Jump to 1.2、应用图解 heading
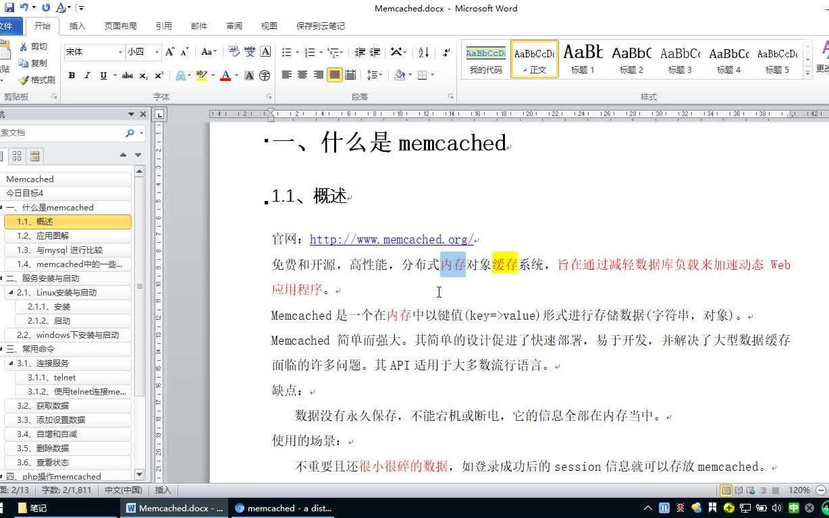This screenshot has width=829, height=518. 68,236
